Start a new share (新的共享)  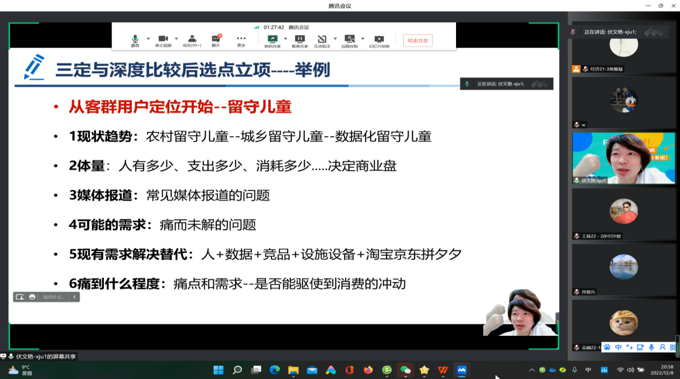pos(272,40)
